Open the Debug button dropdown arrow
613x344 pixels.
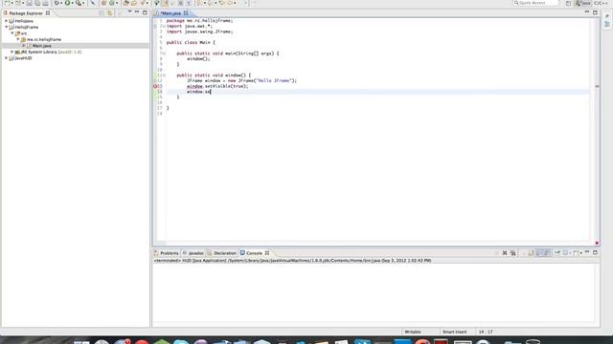coord(61,4)
